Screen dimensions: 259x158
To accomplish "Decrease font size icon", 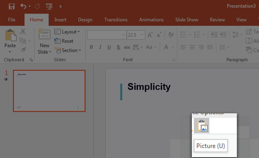I will tap(159, 35).
